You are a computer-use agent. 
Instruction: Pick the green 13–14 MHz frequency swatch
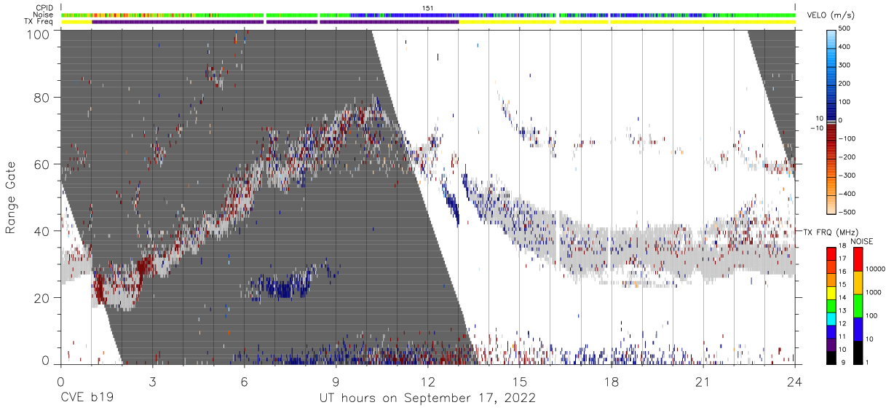(x=831, y=305)
